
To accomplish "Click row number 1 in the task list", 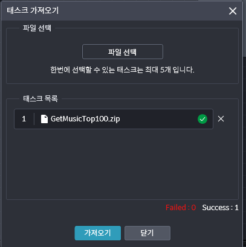I will pos(24,119).
